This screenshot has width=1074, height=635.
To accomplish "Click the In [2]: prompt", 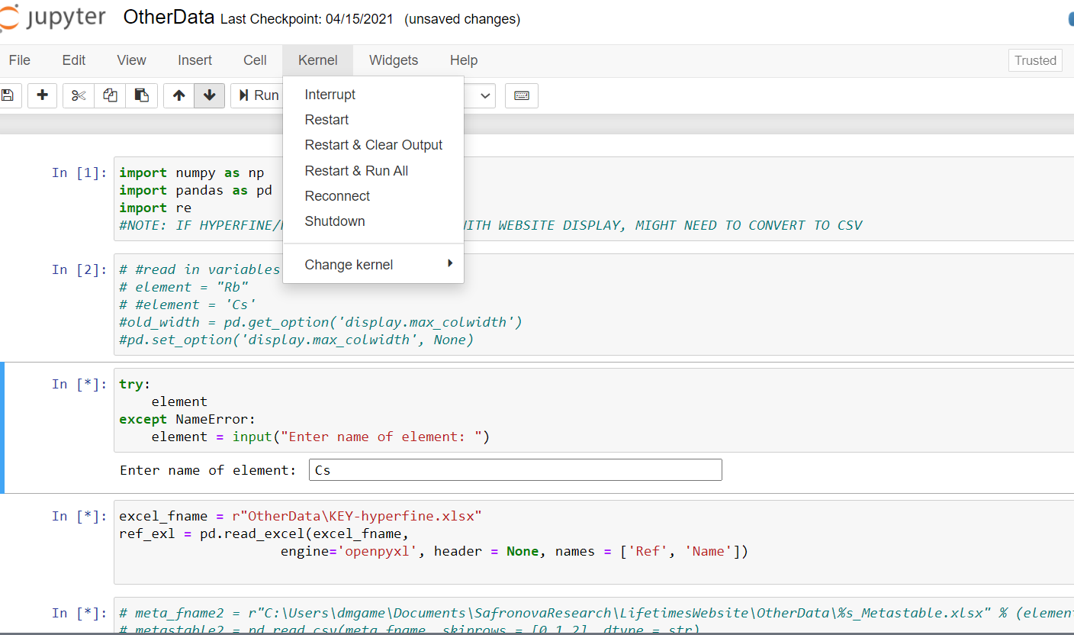I will coord(80,269).
